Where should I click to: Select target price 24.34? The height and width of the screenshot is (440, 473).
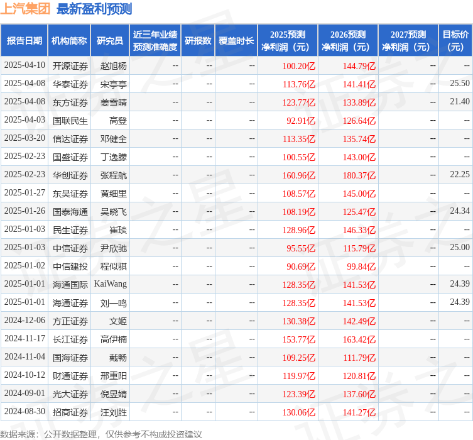[460, 211]
